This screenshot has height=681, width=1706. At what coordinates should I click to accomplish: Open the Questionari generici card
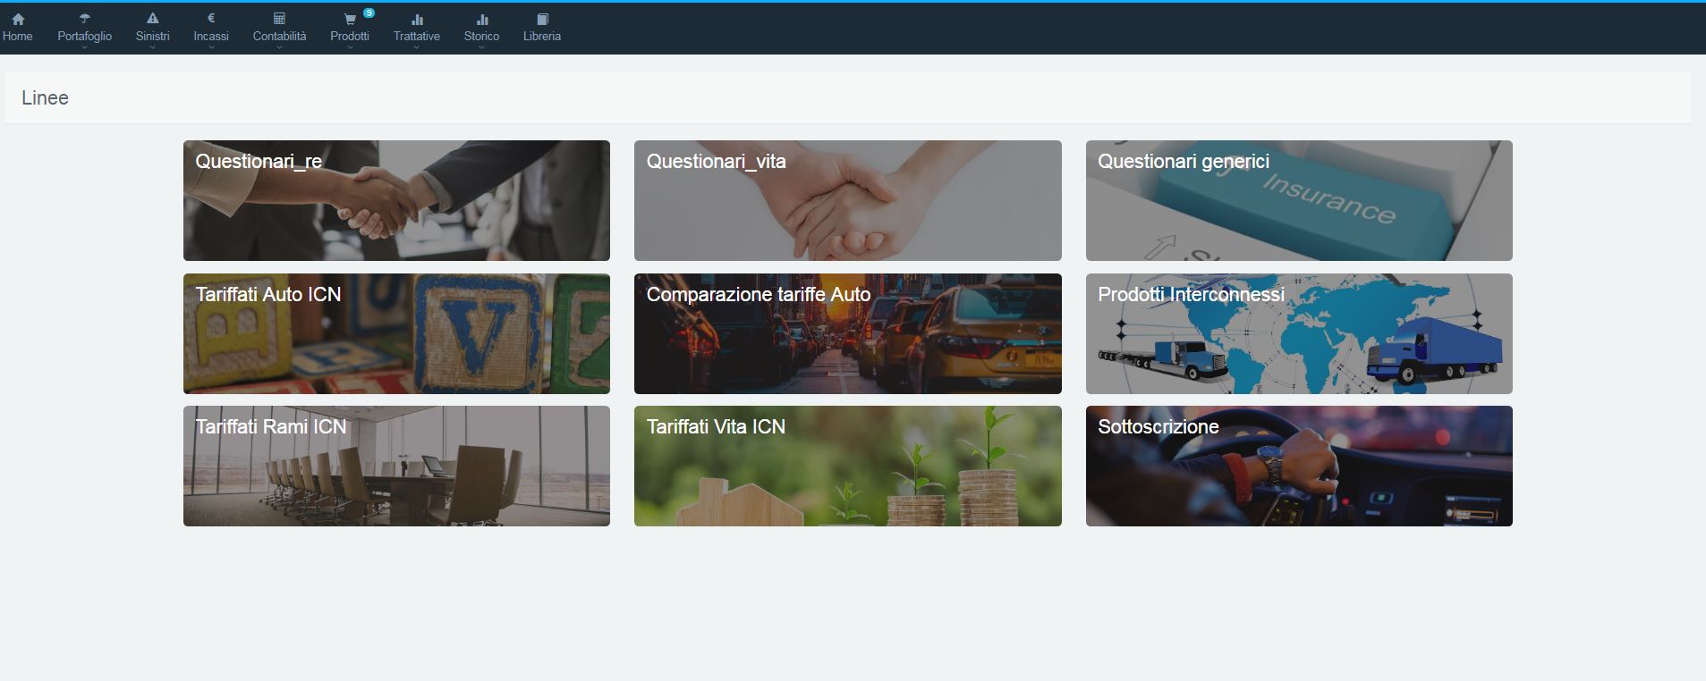1299,200
